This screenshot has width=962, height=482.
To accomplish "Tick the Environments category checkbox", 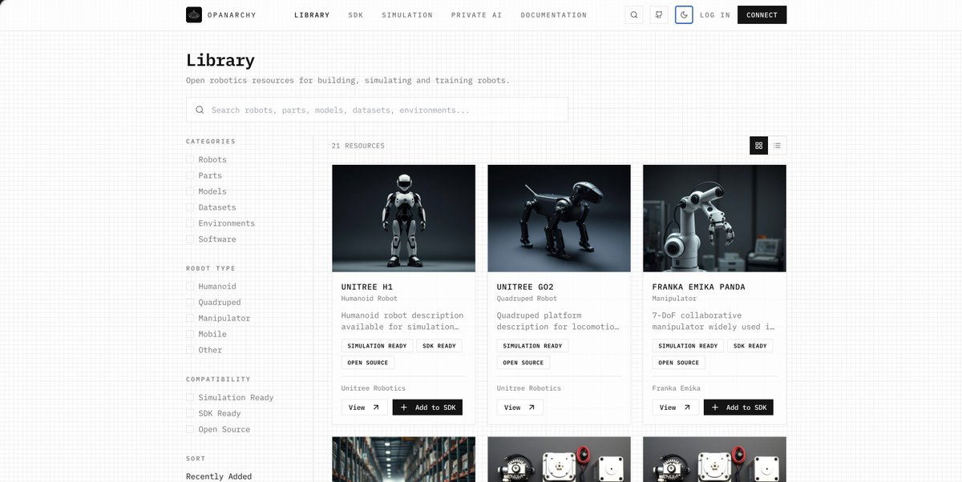I will pos(190,223).
